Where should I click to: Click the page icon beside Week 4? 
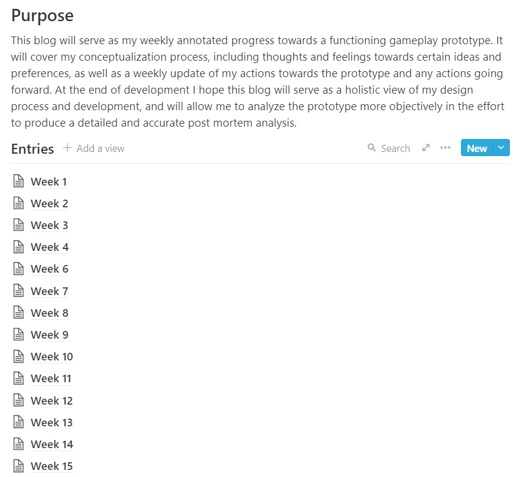19,247
